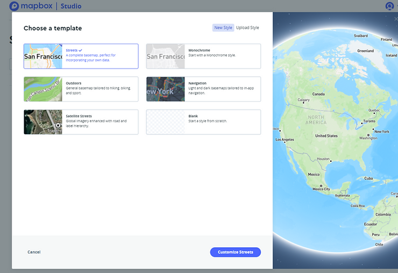Switch to the Upload Style tab
The width and height of the screenshot is (398, 273).
point(247,27)
